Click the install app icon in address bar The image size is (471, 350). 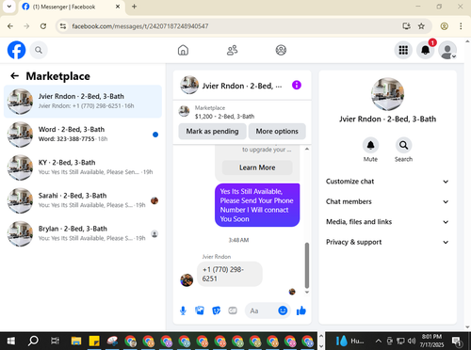point(407,26)
